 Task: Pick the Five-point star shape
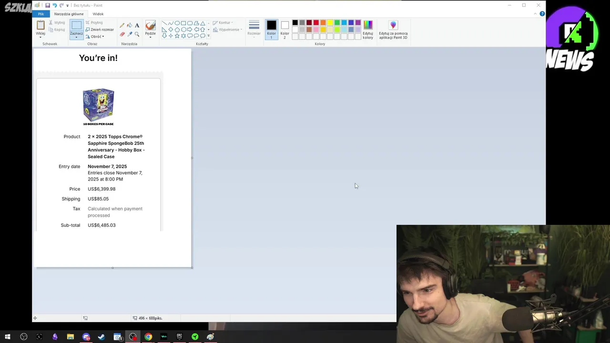[177, 36]
